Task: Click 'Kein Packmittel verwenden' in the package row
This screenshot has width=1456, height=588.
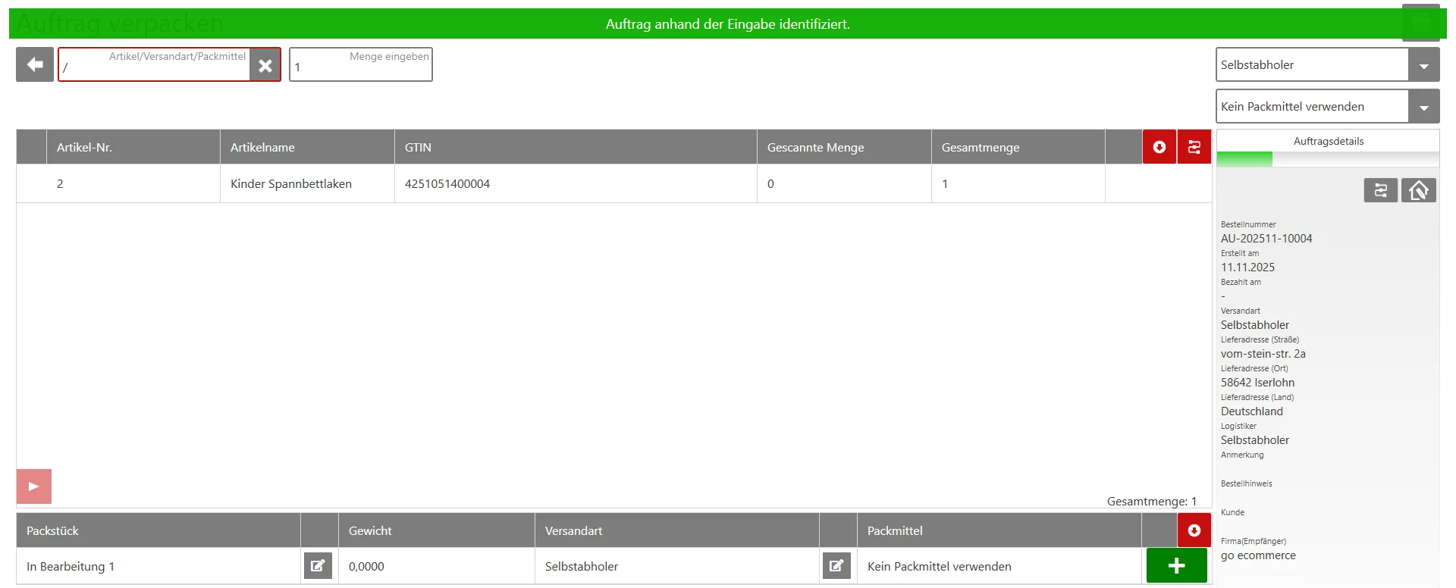Action: 940,567
